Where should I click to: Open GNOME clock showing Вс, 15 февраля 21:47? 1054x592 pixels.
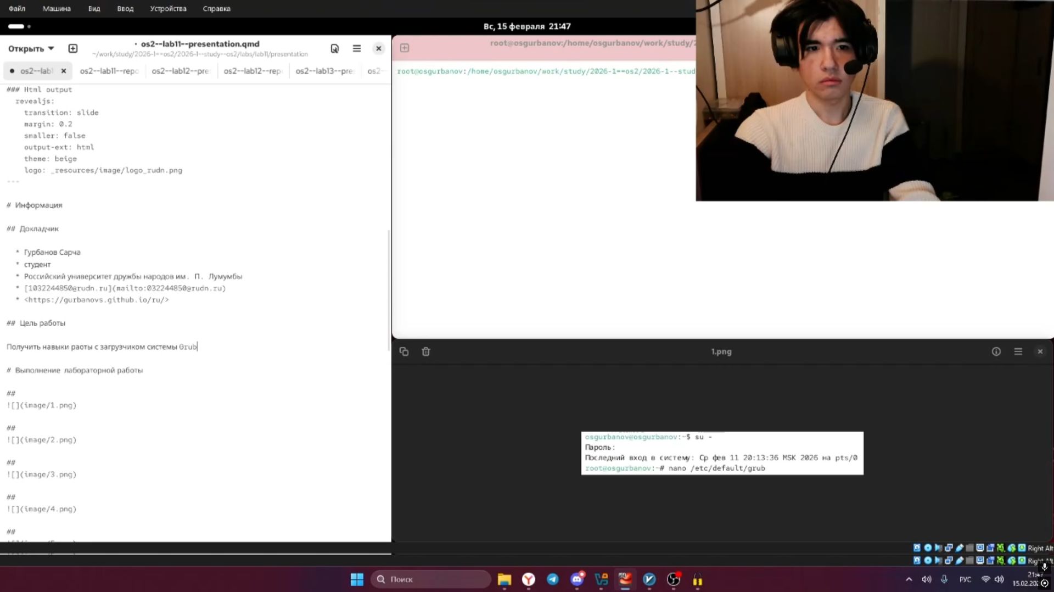[x=527, y=26]
